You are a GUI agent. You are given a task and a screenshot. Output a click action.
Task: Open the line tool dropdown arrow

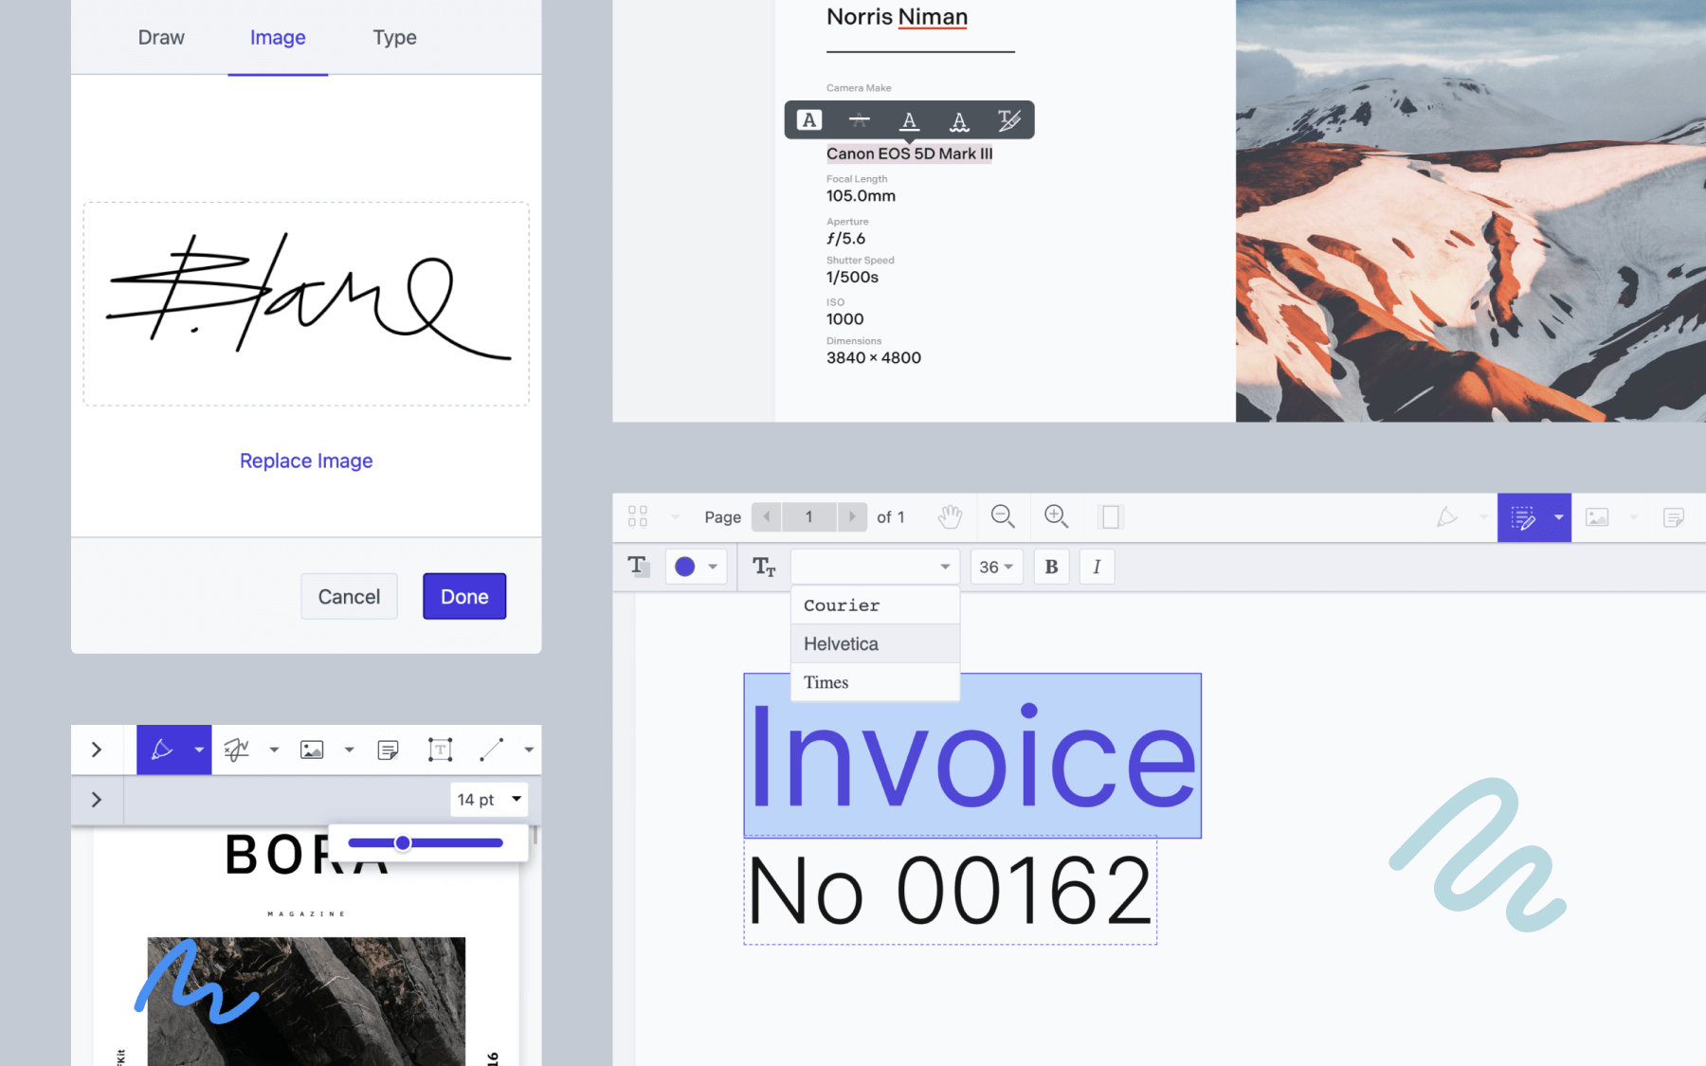529,750
